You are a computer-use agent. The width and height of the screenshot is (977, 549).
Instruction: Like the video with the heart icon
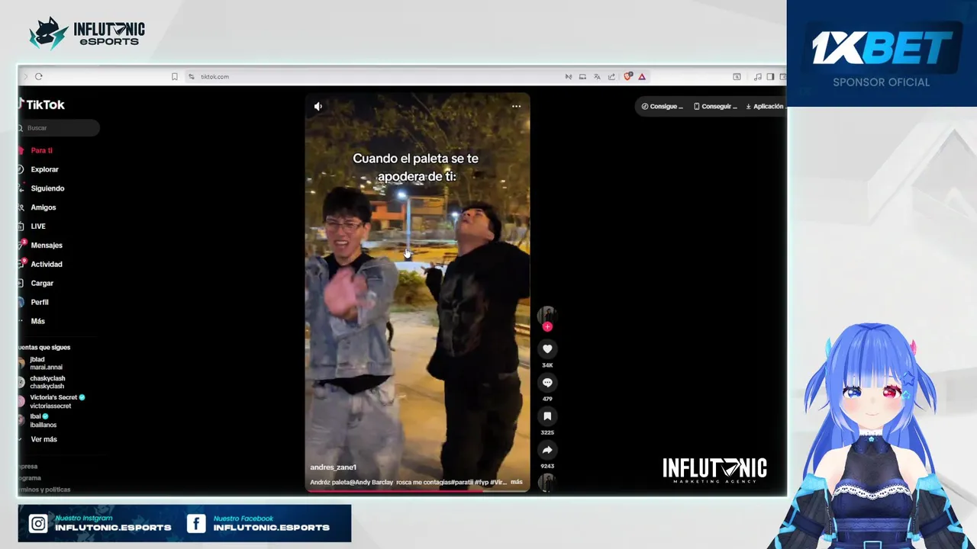tap(547, 349)
